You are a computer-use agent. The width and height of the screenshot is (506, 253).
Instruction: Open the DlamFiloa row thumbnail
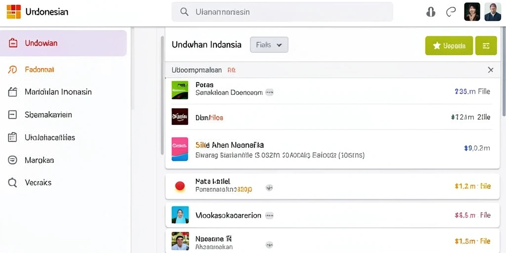[180, 117]
